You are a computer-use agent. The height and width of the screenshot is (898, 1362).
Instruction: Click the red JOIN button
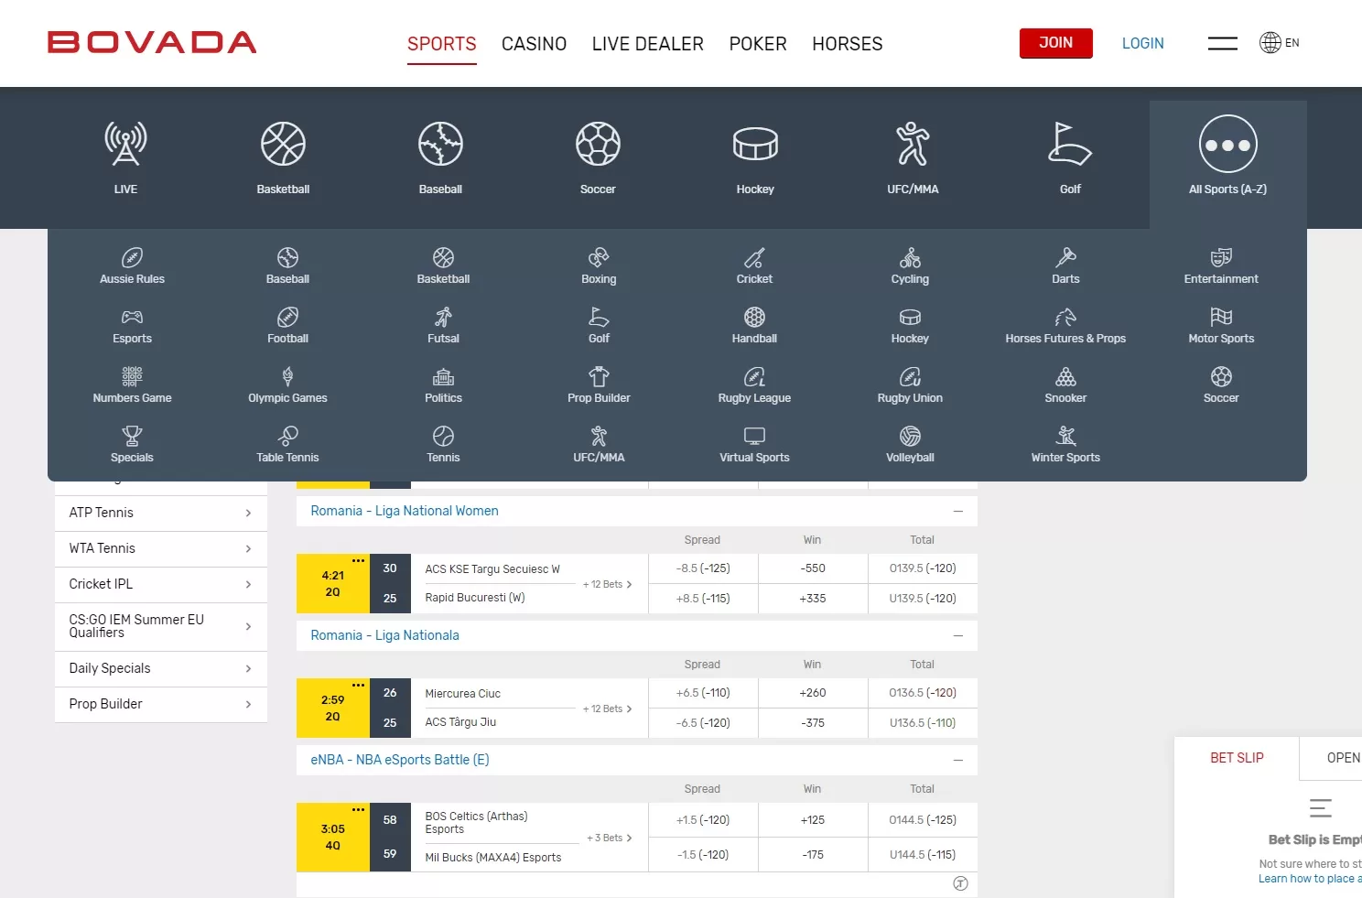click(1056, 43)
